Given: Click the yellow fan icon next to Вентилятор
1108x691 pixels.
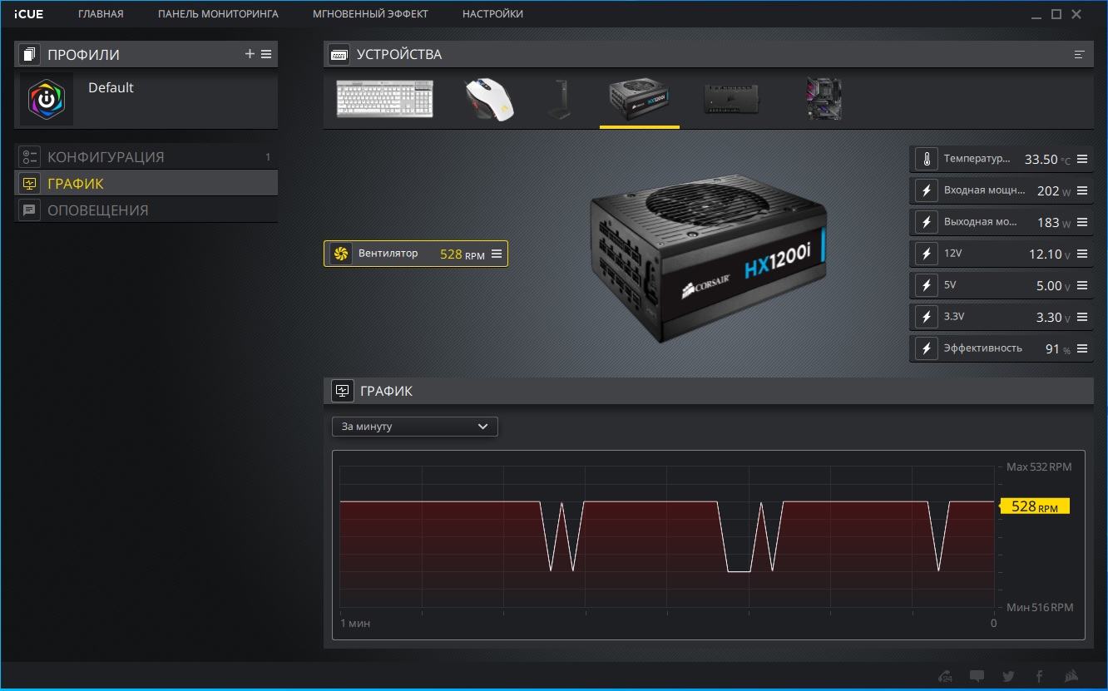Looking at the screenshot, I should 339,254.
